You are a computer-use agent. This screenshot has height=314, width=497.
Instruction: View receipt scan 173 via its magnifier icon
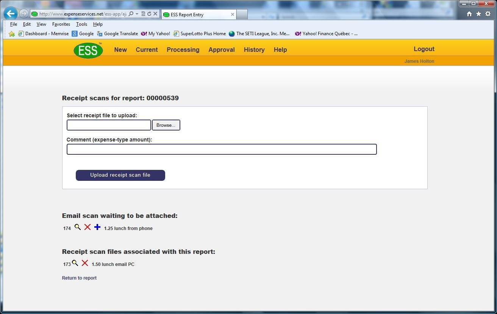tap(75, 263)
